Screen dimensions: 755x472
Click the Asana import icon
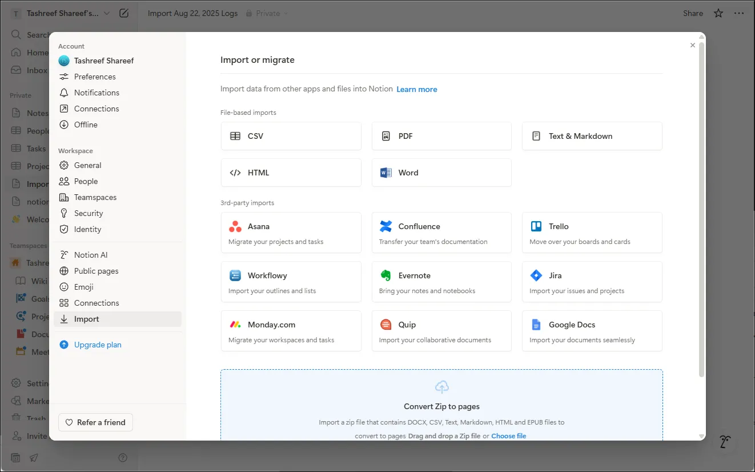tap(235, 226)
